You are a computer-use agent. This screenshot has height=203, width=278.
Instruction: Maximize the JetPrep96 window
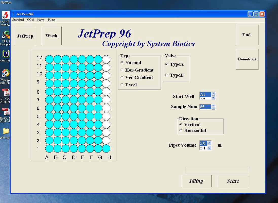pos(256,14)
